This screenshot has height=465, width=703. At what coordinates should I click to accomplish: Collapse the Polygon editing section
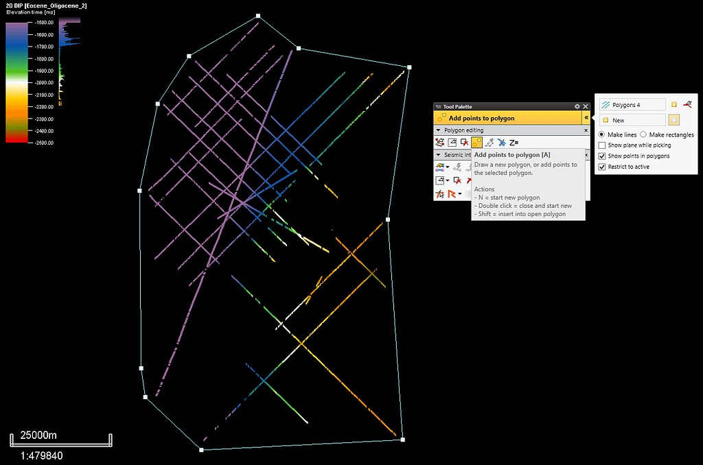[437, 130]
